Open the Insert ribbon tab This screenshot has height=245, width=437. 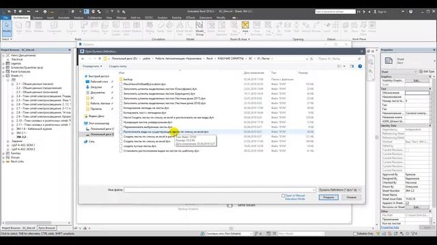[x=51, y=18]
